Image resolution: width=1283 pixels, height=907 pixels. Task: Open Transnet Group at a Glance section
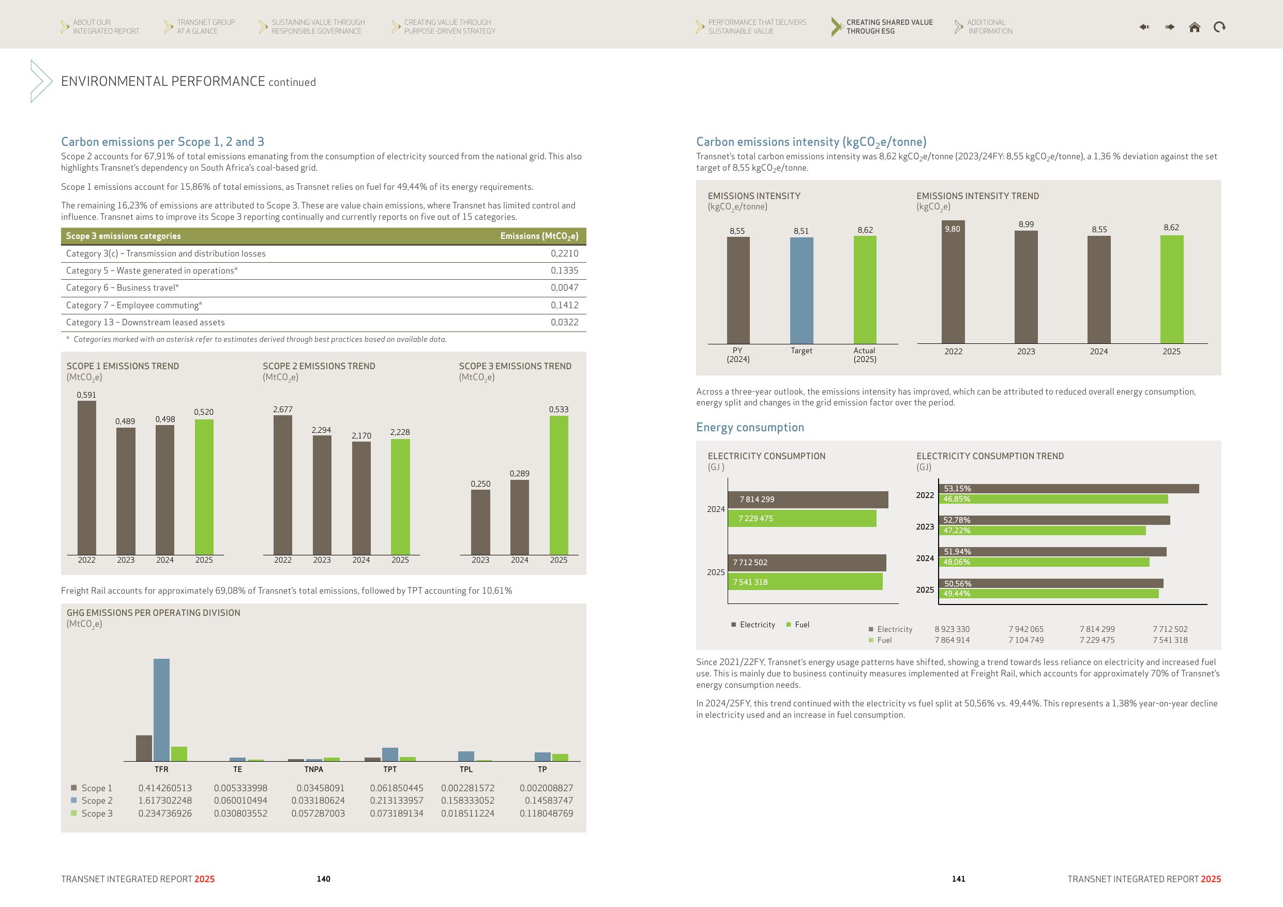point(206,27)
